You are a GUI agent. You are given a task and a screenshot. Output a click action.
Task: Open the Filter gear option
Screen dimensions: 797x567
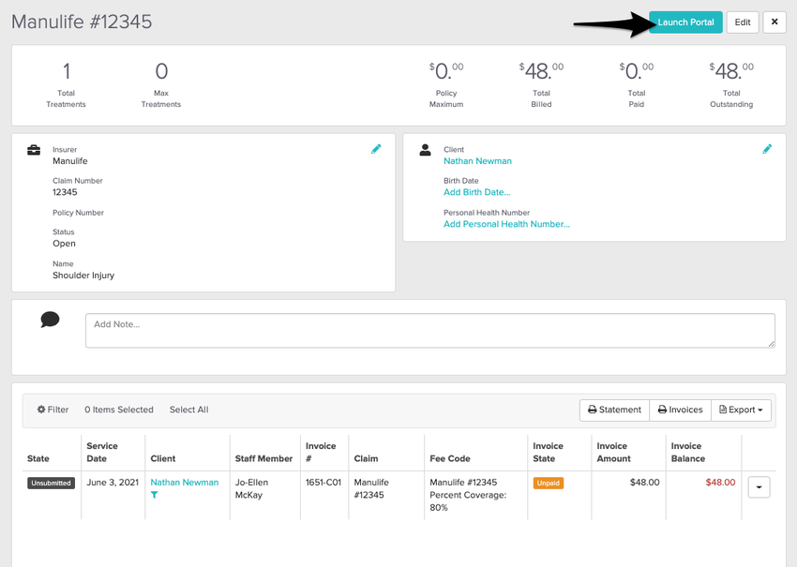(x=53, y=410)
